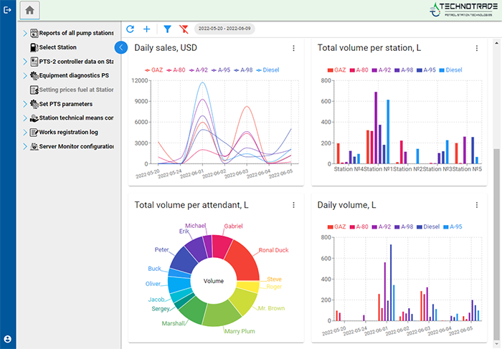Click the Reports of all pump stations icon

(x=34, y=33)
